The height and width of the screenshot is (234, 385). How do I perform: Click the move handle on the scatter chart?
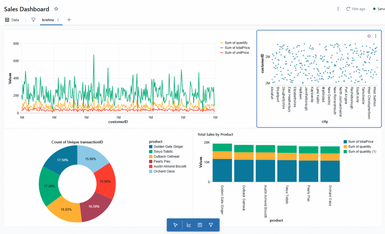(369, 35)
